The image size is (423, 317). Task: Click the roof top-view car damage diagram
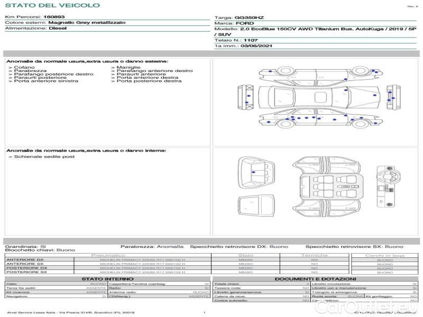tap(319, 97)
